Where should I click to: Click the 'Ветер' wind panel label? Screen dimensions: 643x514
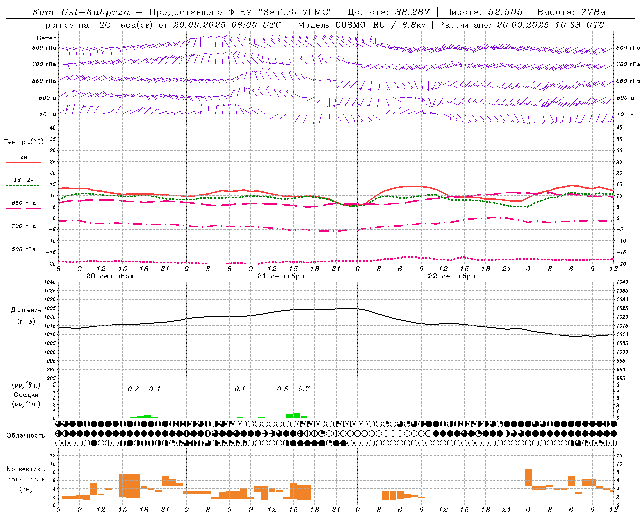pyautogui.click(x=47, y=38)
